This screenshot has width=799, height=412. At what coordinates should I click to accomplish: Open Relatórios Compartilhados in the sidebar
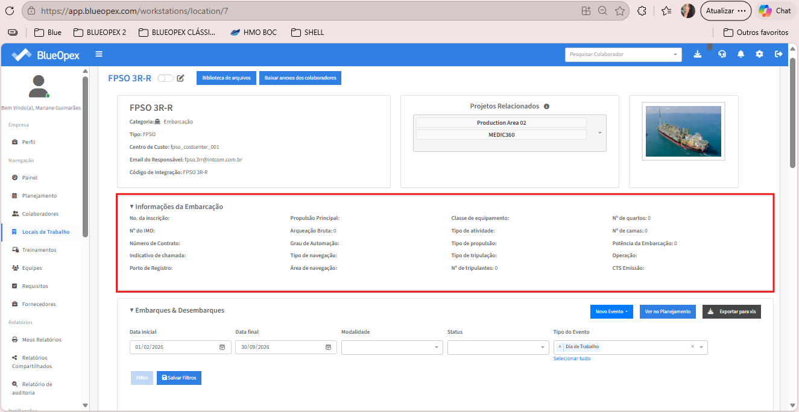[x=33, y=362]
